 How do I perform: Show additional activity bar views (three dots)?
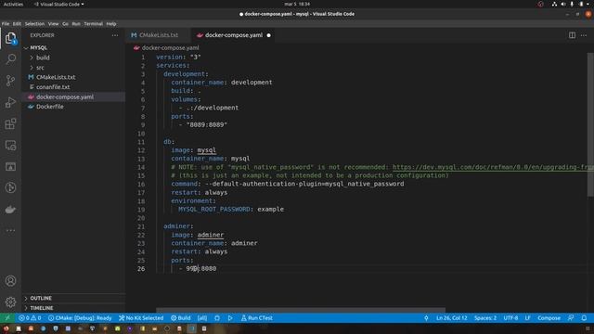[10, 230]
